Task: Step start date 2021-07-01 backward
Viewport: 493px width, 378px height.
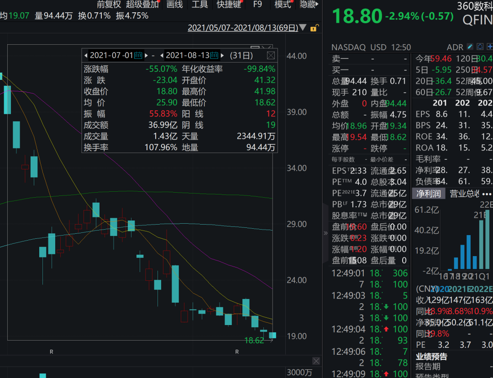Action: [x=86, y=55]
